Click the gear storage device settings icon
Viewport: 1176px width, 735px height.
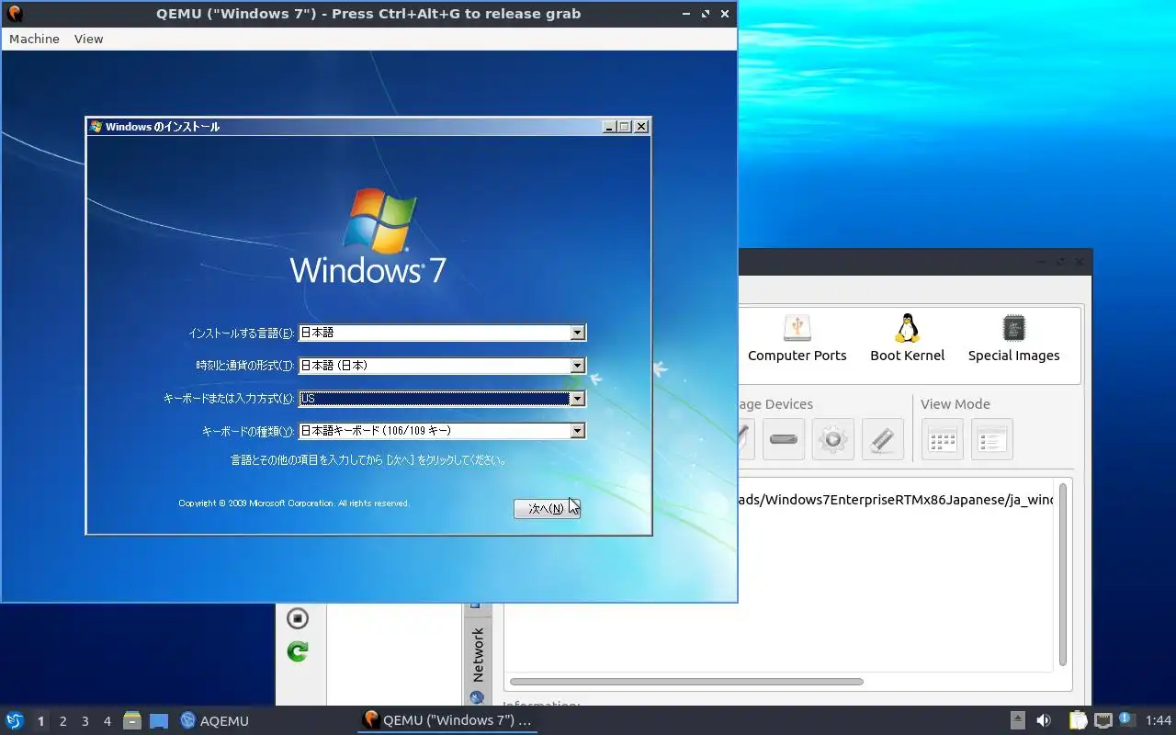pyautogui.click(x=833, y=439)
